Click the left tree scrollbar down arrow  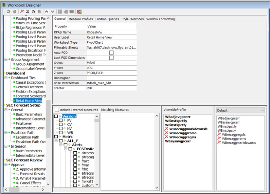pos(48,184)
